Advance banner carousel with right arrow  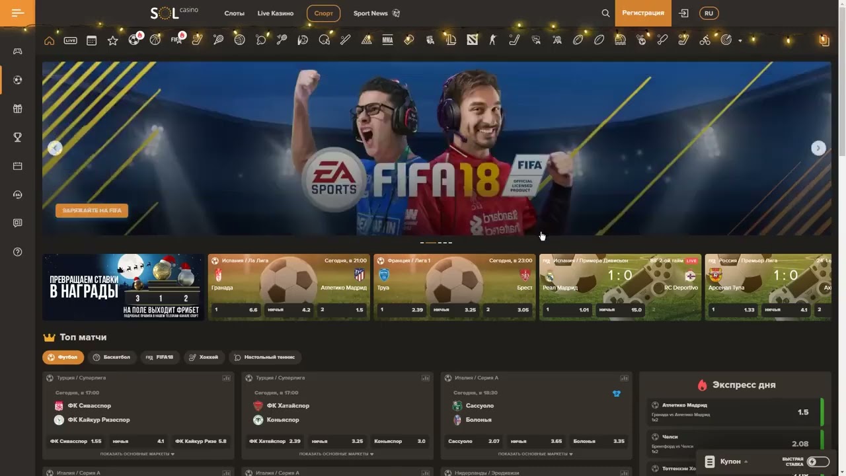818,148
